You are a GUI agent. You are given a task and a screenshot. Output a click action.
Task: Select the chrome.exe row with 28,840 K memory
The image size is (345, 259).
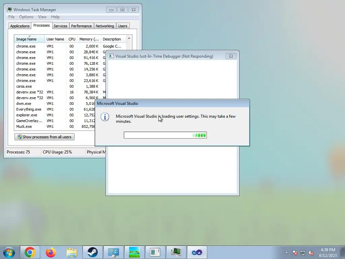tap(60, 52)
